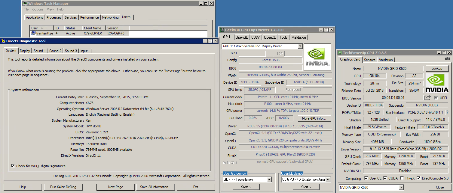This screenshot has width=453, height=193.
Task: Click the GPU-Z Close button
Action: (x=440, y=187)
